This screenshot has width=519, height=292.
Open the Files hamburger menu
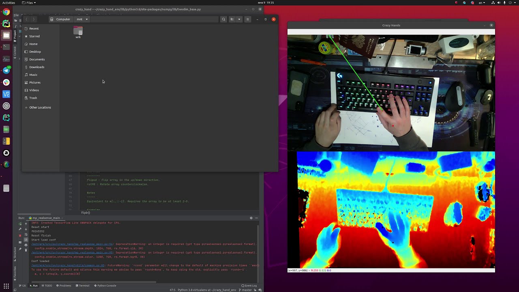(248, 19)
